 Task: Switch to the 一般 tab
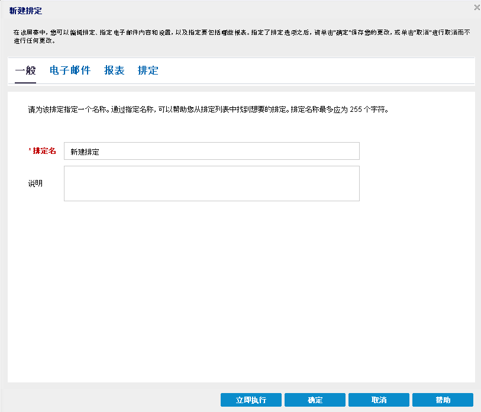[x=25, y=70]
